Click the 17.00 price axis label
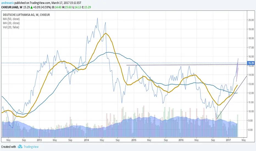The height and width of the screenshot is (151, 256). coord(251,47)
